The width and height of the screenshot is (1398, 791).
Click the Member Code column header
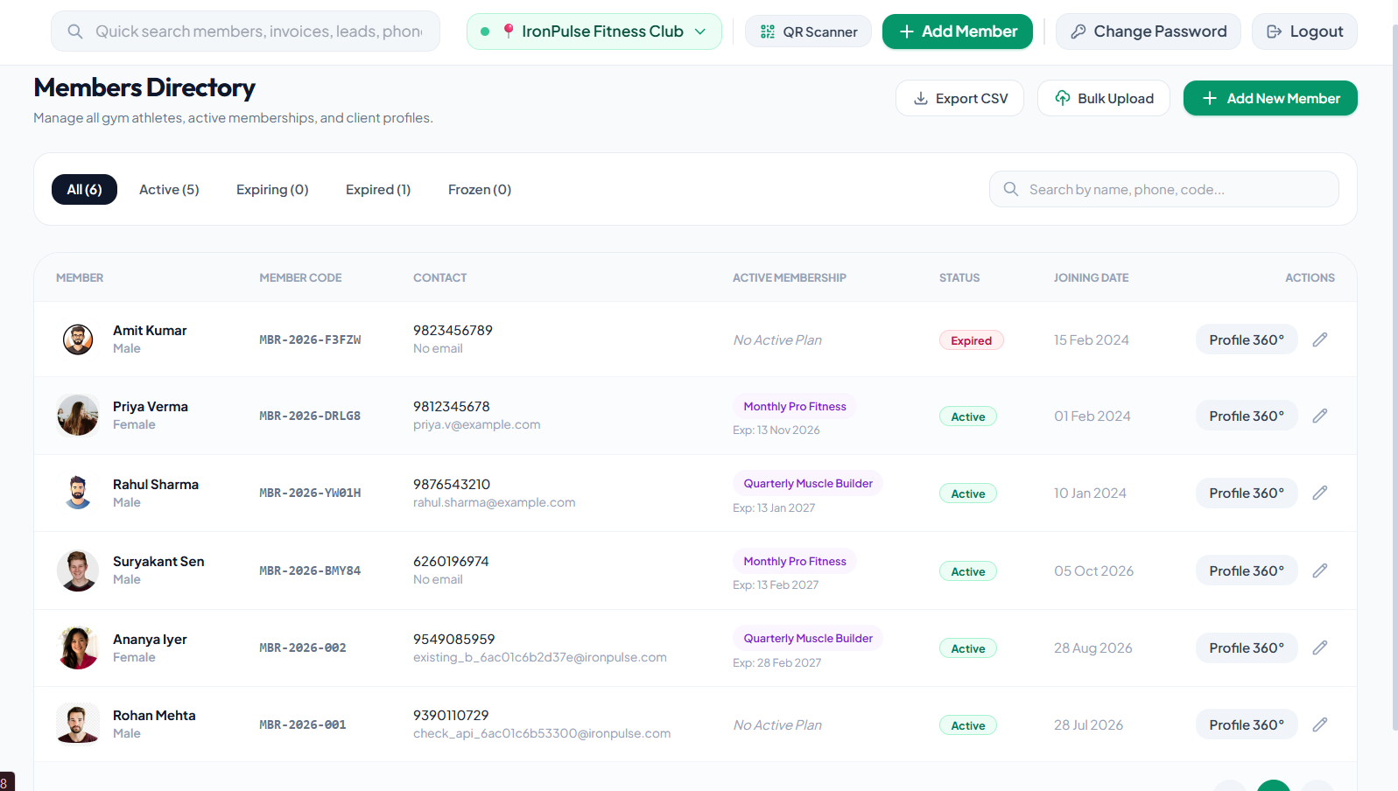click(300, 277)
